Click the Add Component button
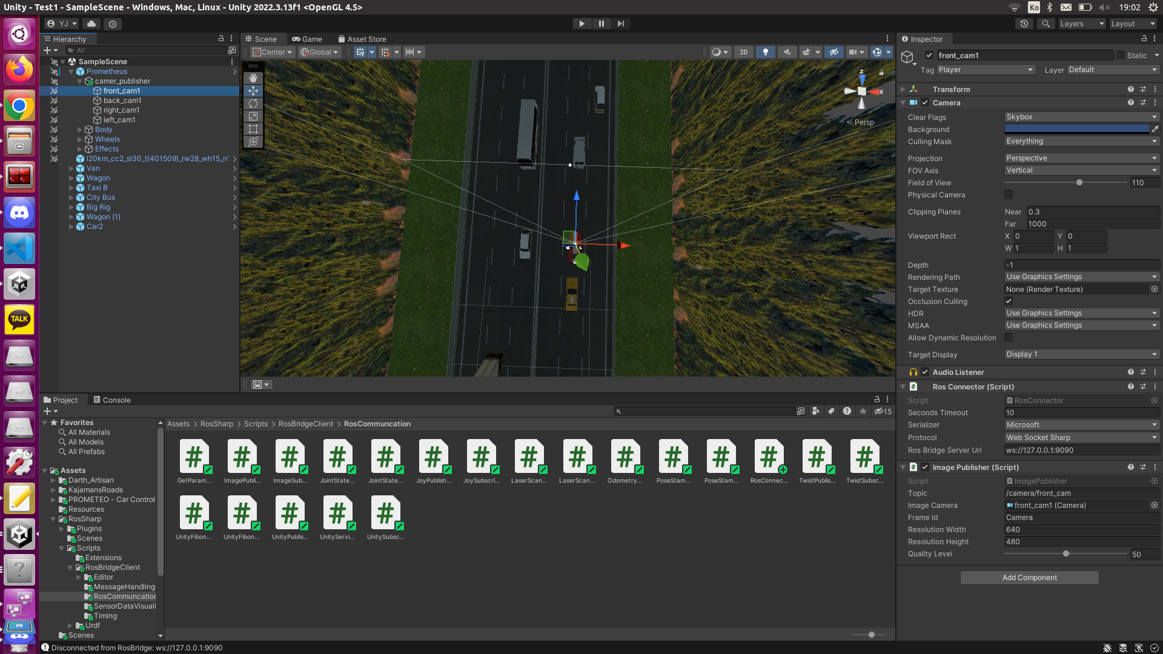Screen dimensions: 1163x654 point(1029,578)
